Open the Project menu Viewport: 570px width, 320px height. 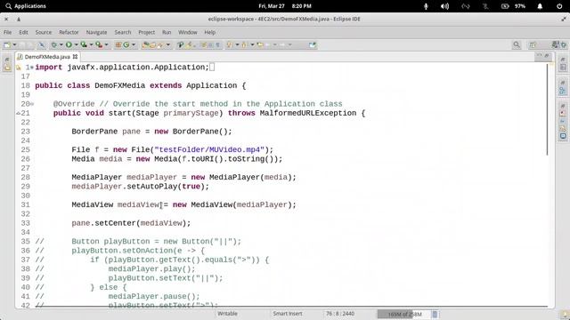pyautogui.click(x=146, y=32)
